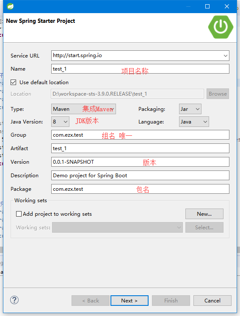Click the Spring leaf icon in title bar
This screenshot has width=240, height=316.
(x=10, y=6)
